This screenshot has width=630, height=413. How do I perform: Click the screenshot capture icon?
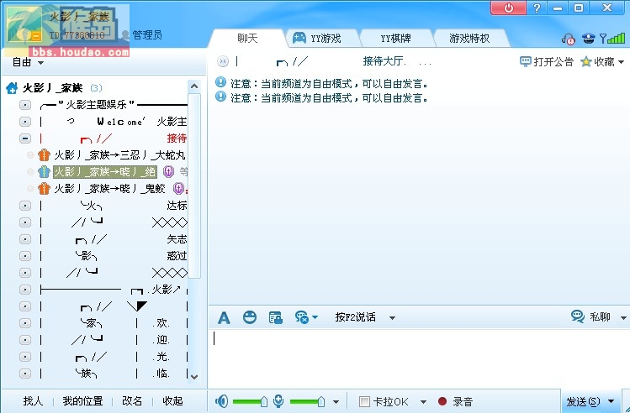point(276,317)
